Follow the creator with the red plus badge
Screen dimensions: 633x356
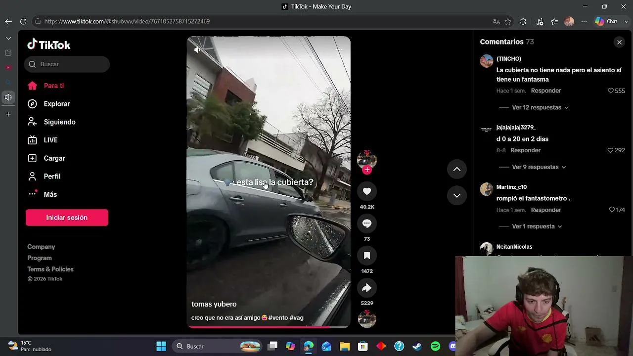click(367, 170)
